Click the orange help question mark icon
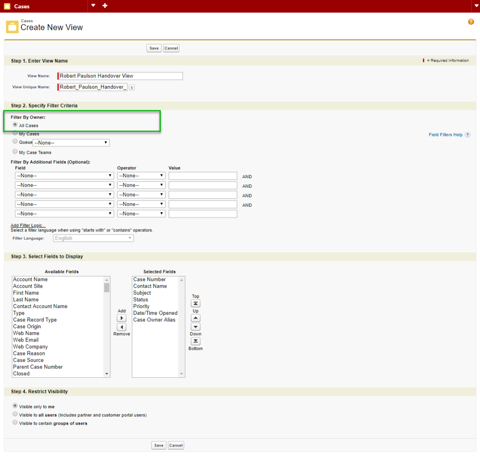Viewport: 480px width, 472px height. tap(470, 22)
